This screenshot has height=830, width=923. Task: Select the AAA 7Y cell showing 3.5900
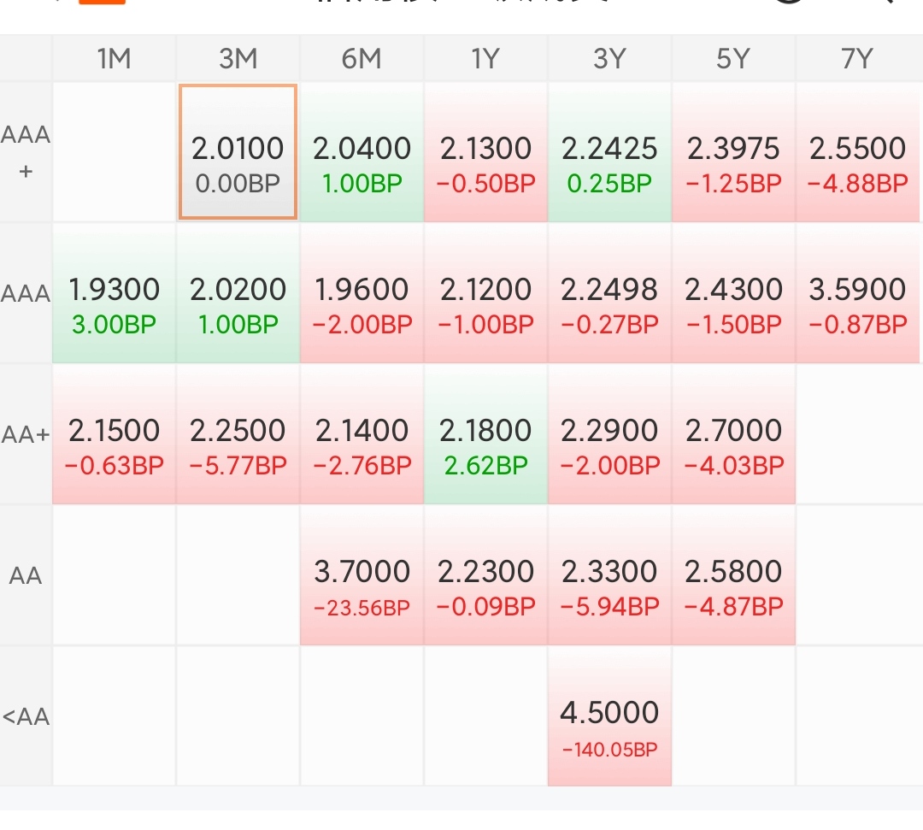tap(857, 293)
